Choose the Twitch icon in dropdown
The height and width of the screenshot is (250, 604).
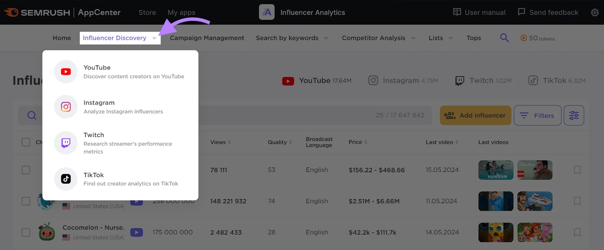66,143
